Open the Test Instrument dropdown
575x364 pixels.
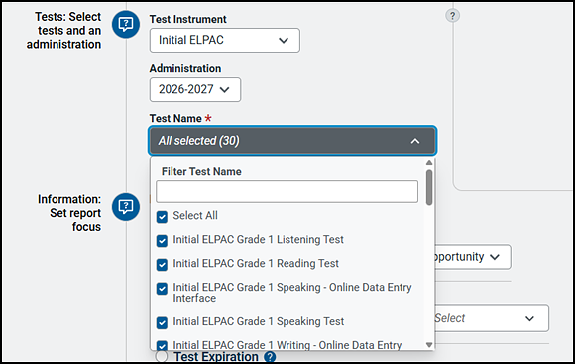click(x=224, y=40)
